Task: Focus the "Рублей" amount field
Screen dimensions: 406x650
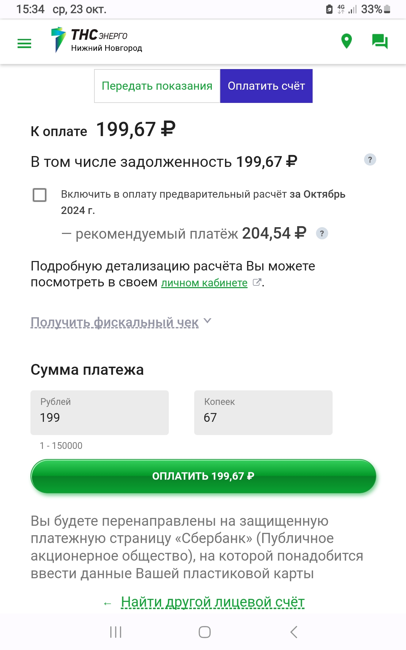Action: pyautogui.click(x=99, y=413)
